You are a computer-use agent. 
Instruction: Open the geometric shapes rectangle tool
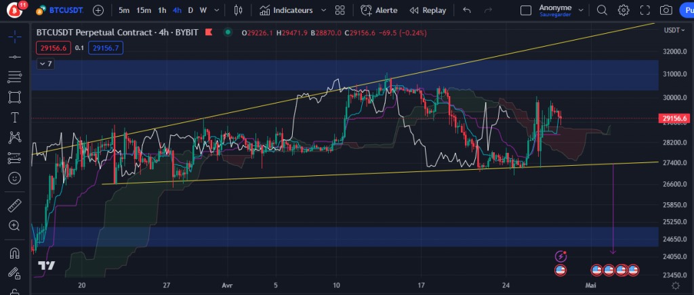point(15,97)
